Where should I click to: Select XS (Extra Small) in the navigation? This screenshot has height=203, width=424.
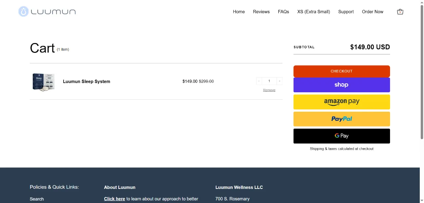click(x=314, y=12)
